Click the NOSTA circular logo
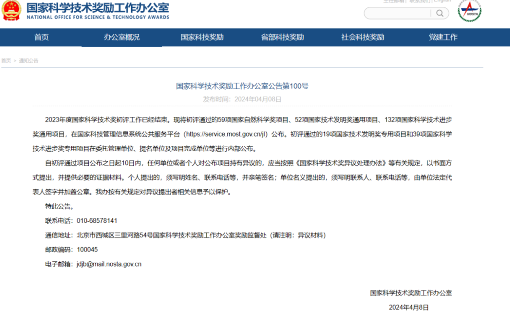Screen dimensions: 510x323 click(x=470, y=11)
